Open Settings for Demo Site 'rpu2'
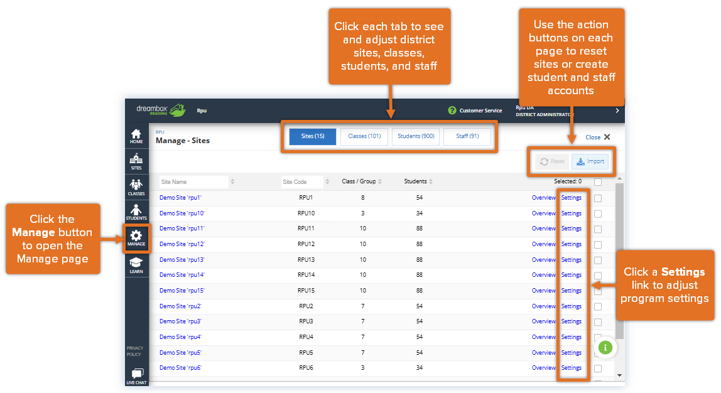The image size is (721, 393). (x=572, y=306)
